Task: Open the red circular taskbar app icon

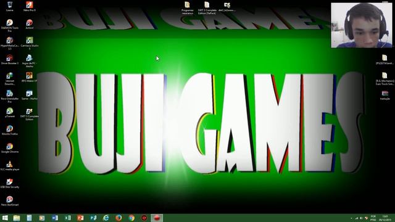Action: [x=144, y=218]
